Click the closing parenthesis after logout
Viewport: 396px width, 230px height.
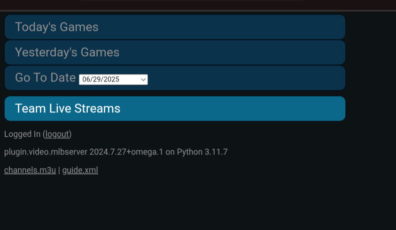click(70, 134)
